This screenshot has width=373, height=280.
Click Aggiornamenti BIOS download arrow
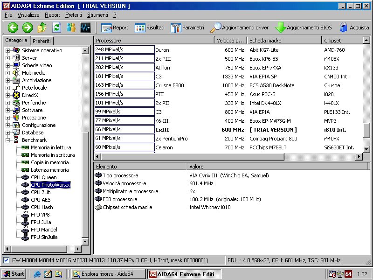tap(281, 28)
